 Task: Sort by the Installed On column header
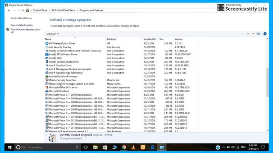click(x=150, y=39)
